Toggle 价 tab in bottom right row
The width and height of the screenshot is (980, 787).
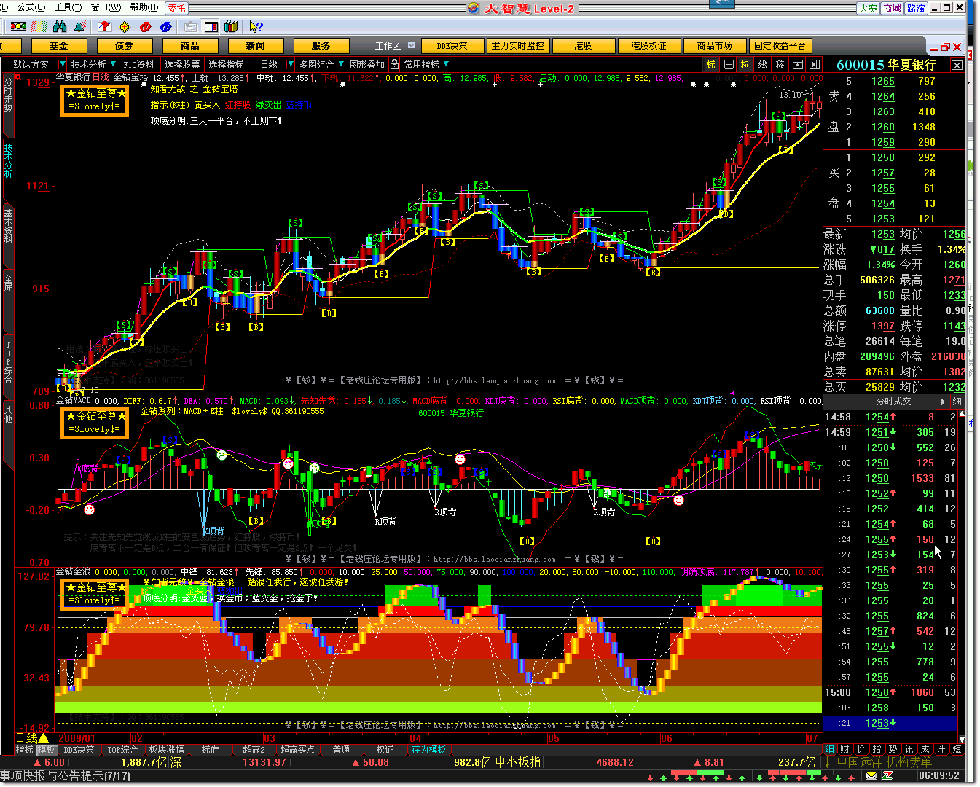coord(861,749)
